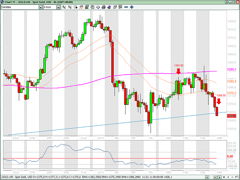Click the -100,00 indicator axis label
The width and height of the screenshot is (240, 180).
click(232, 166)
